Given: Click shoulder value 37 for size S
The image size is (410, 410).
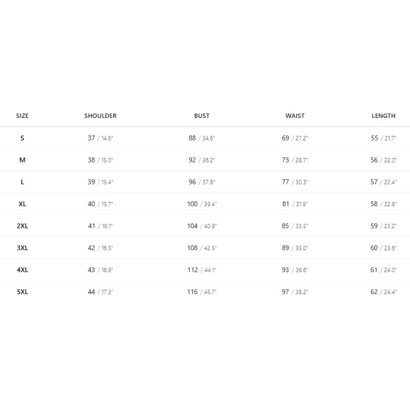Looking at the screenshot, I should 91,138.
